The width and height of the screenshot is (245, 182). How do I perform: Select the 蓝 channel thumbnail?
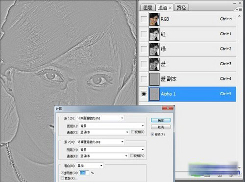tap(154, 64)
